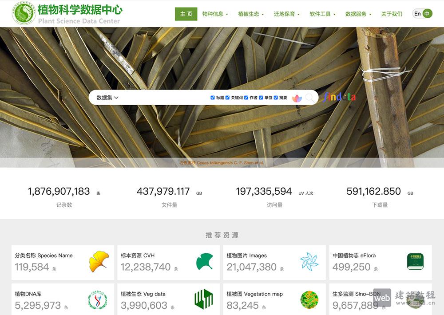This screenshot has height=315, width=444.
Task: Disable the 标题 search checkbox
Action: pos(212,97)
